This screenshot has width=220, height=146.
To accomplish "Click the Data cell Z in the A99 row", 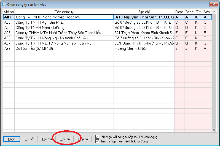I will [x=179, y=48].
